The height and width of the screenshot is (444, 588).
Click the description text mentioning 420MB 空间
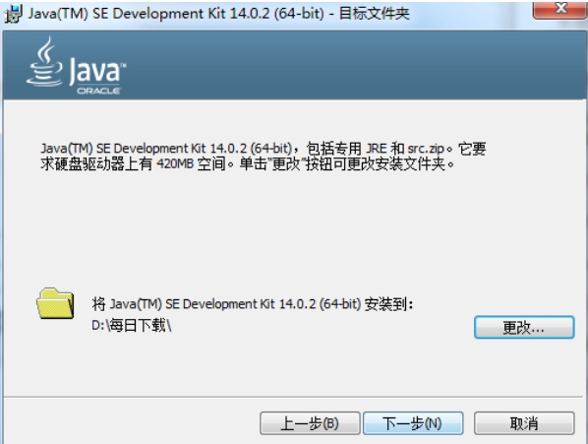click(263, 157)
